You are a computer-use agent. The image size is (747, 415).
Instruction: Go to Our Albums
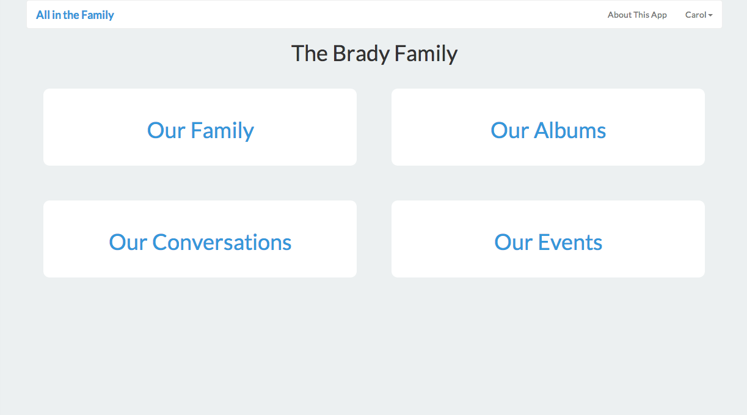548,130
